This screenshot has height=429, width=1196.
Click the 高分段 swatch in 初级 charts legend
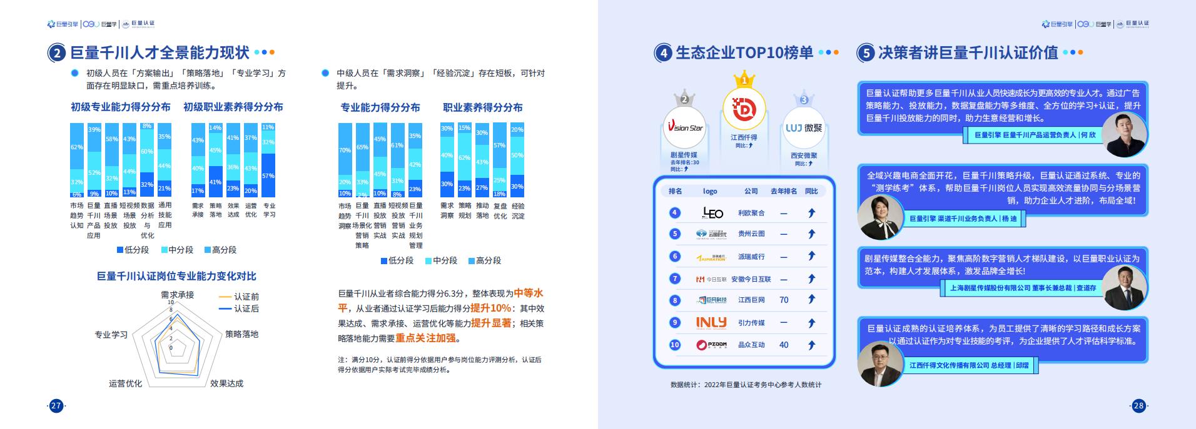pos(208,250)
